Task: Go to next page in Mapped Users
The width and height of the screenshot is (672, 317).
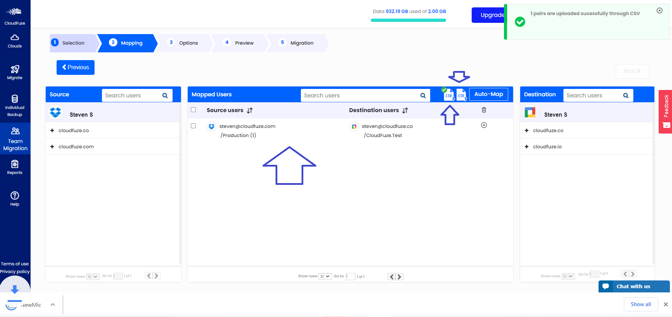Action: [400, 277]
